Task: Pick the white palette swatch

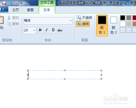Action: pyautogui.click(x=123, y=24)
